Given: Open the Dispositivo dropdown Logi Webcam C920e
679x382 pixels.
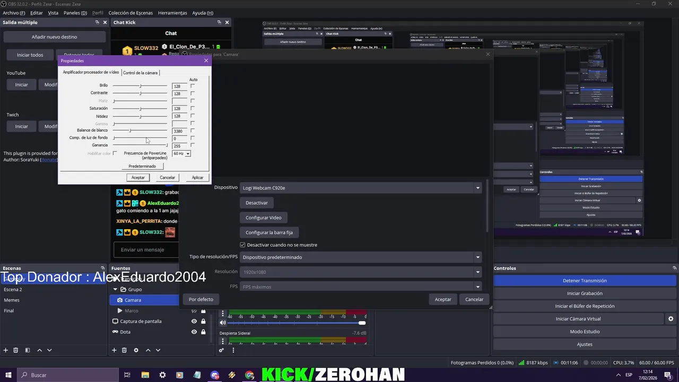Looking at the screenshot, I should pos(361,188).
